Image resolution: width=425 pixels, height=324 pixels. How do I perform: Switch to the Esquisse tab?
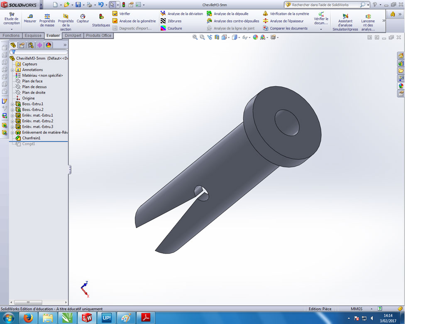point(33,36)
